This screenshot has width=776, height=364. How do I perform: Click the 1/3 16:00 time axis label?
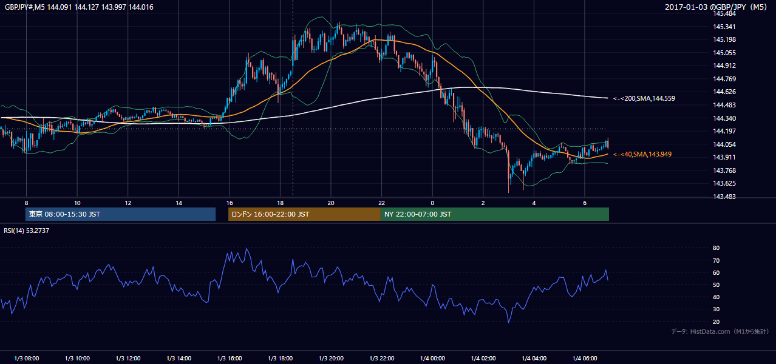[230, 359]
